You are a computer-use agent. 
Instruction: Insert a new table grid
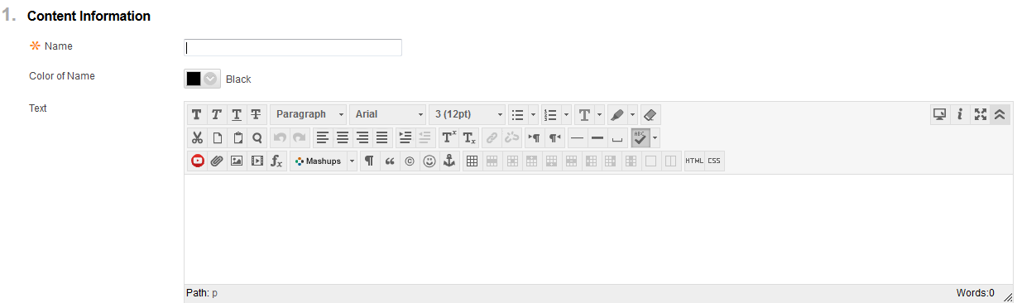click(472, 161)
